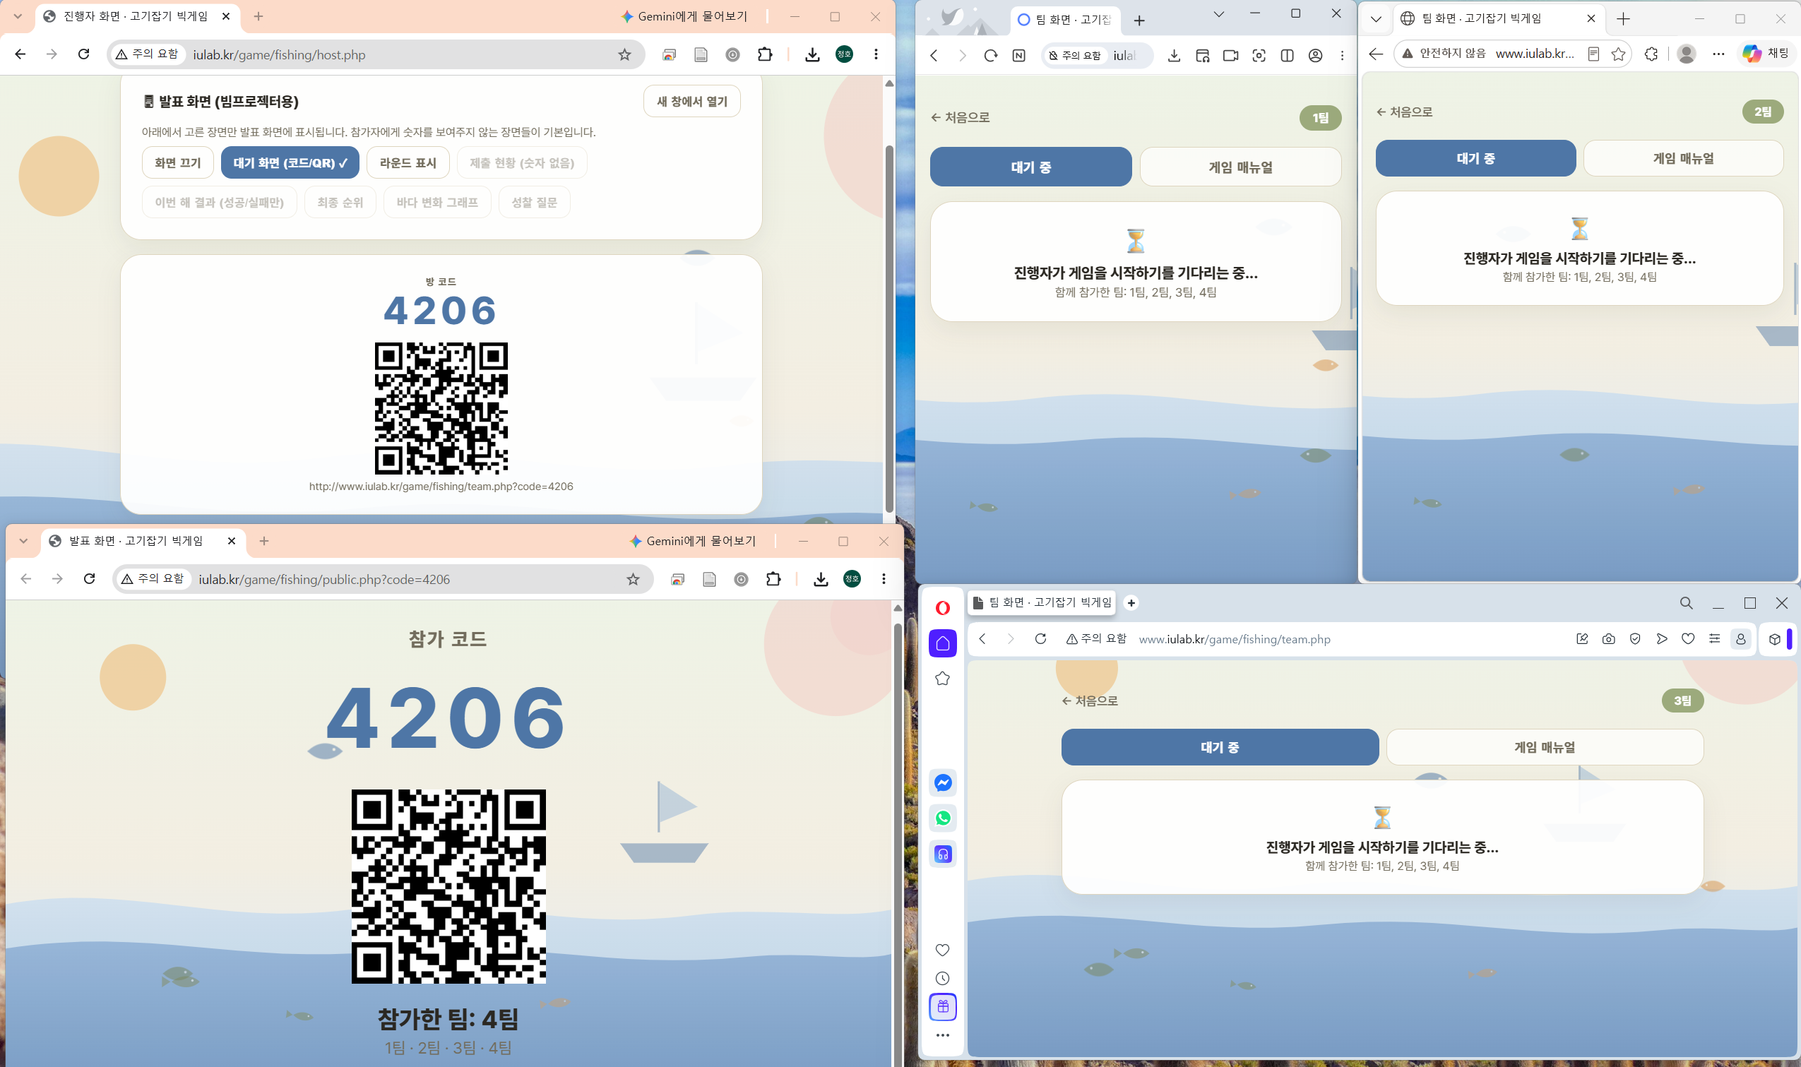Click the purple home icon in Opera sidebar

click(x=943, y=643)
